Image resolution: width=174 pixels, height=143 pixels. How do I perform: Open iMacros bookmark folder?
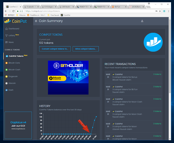(x=21, y=15)
